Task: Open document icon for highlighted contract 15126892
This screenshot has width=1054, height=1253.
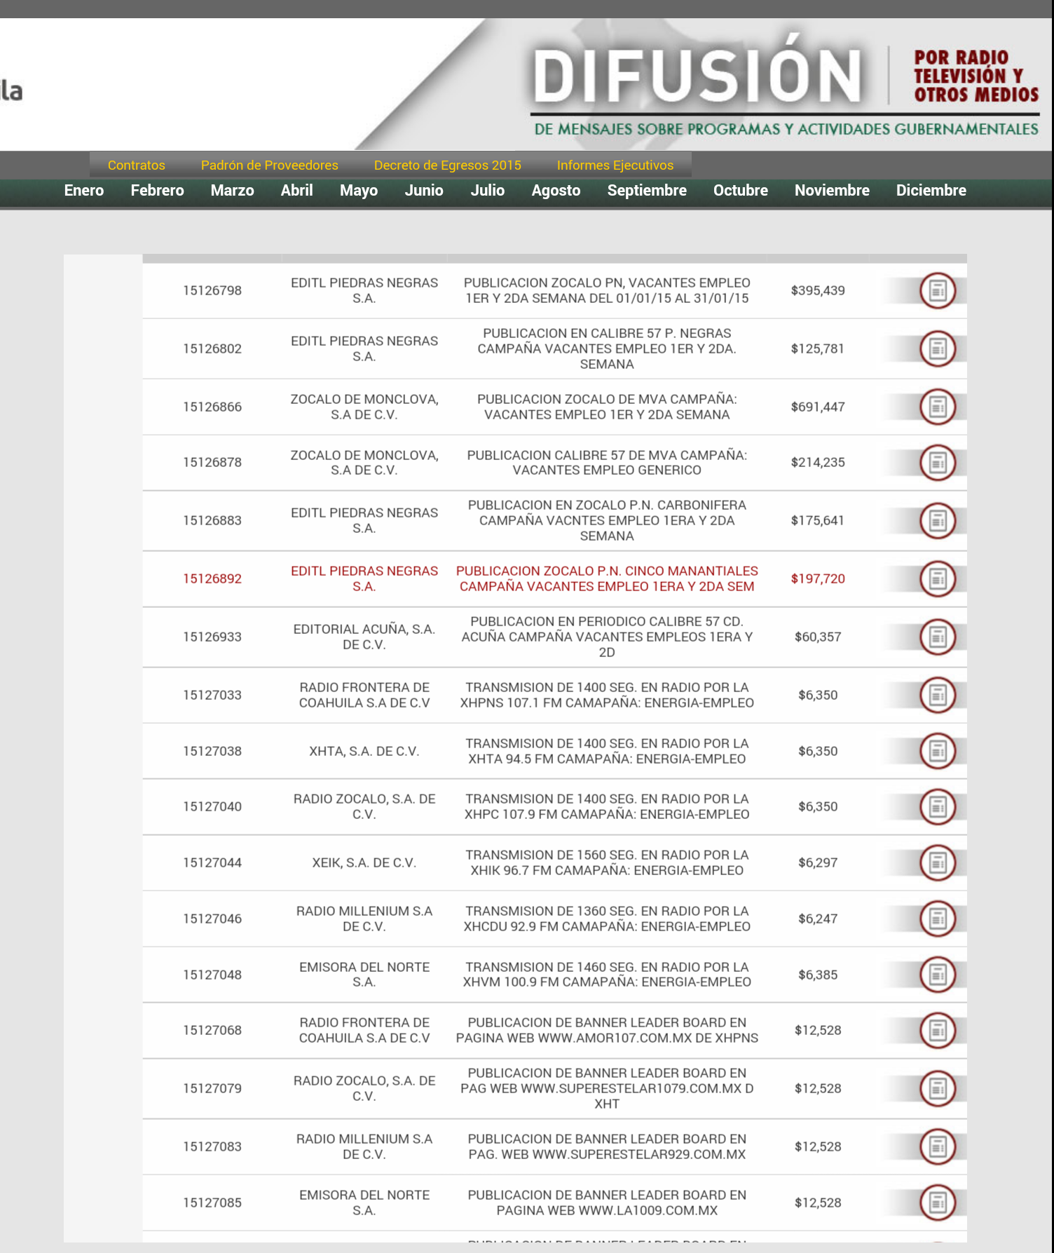Action: pos(938,578)
